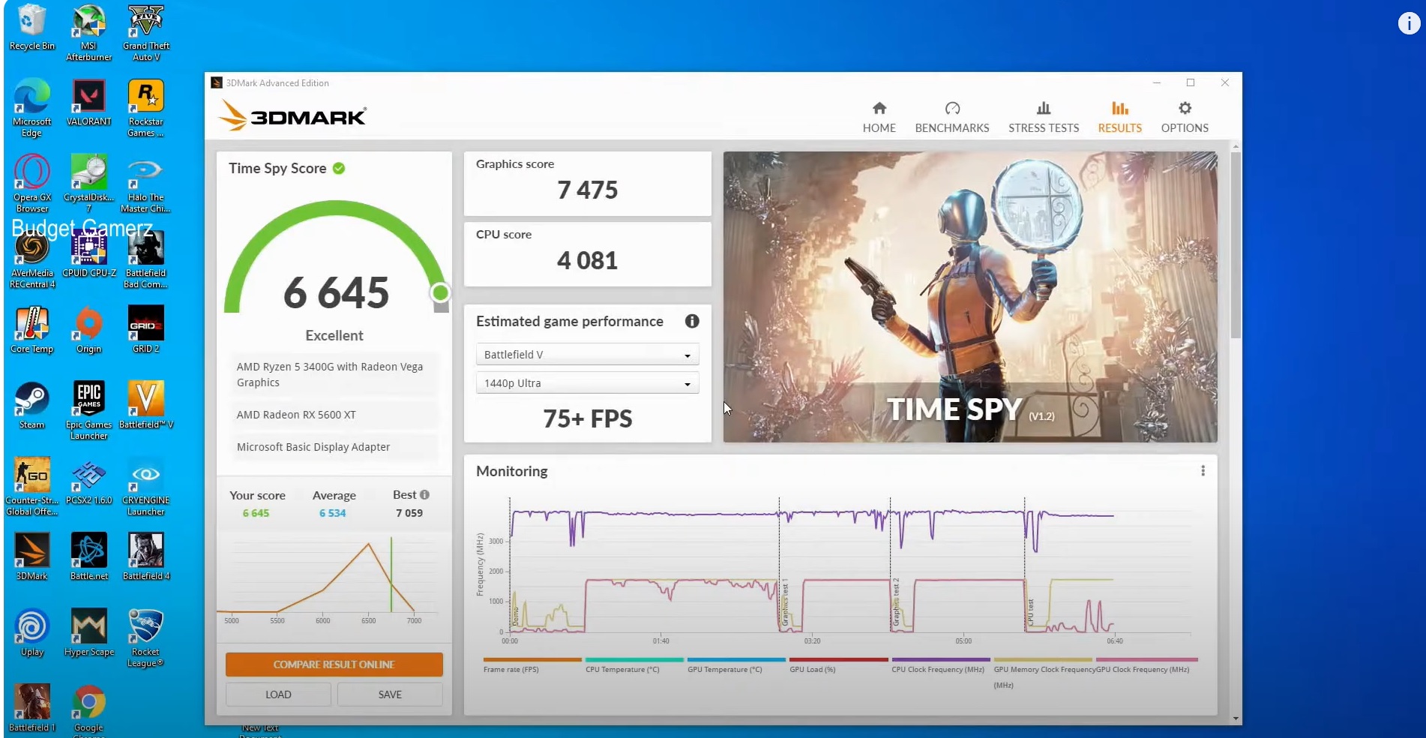
Task: Open CrystalDiskInfo desktop shortcut
Action: (x=88, y=184)
